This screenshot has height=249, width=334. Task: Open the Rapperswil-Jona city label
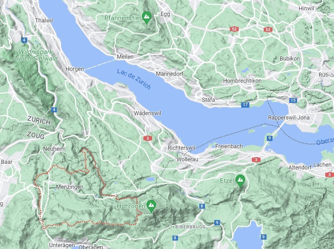tap(289, 117)
